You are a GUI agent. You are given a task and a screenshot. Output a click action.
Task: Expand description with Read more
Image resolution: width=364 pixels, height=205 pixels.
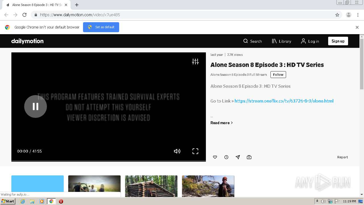click(x=222, y=123)
